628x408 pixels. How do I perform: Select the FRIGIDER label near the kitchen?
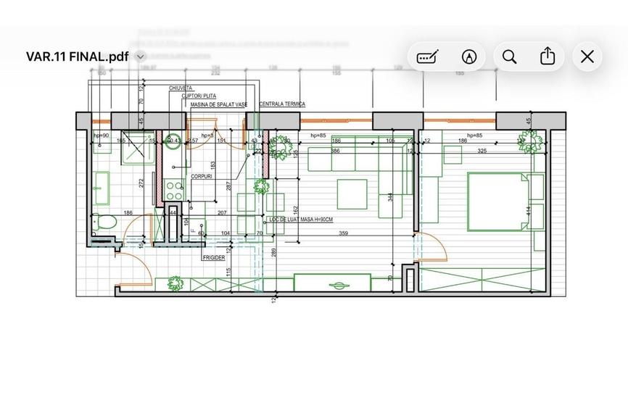click(214, 257)
